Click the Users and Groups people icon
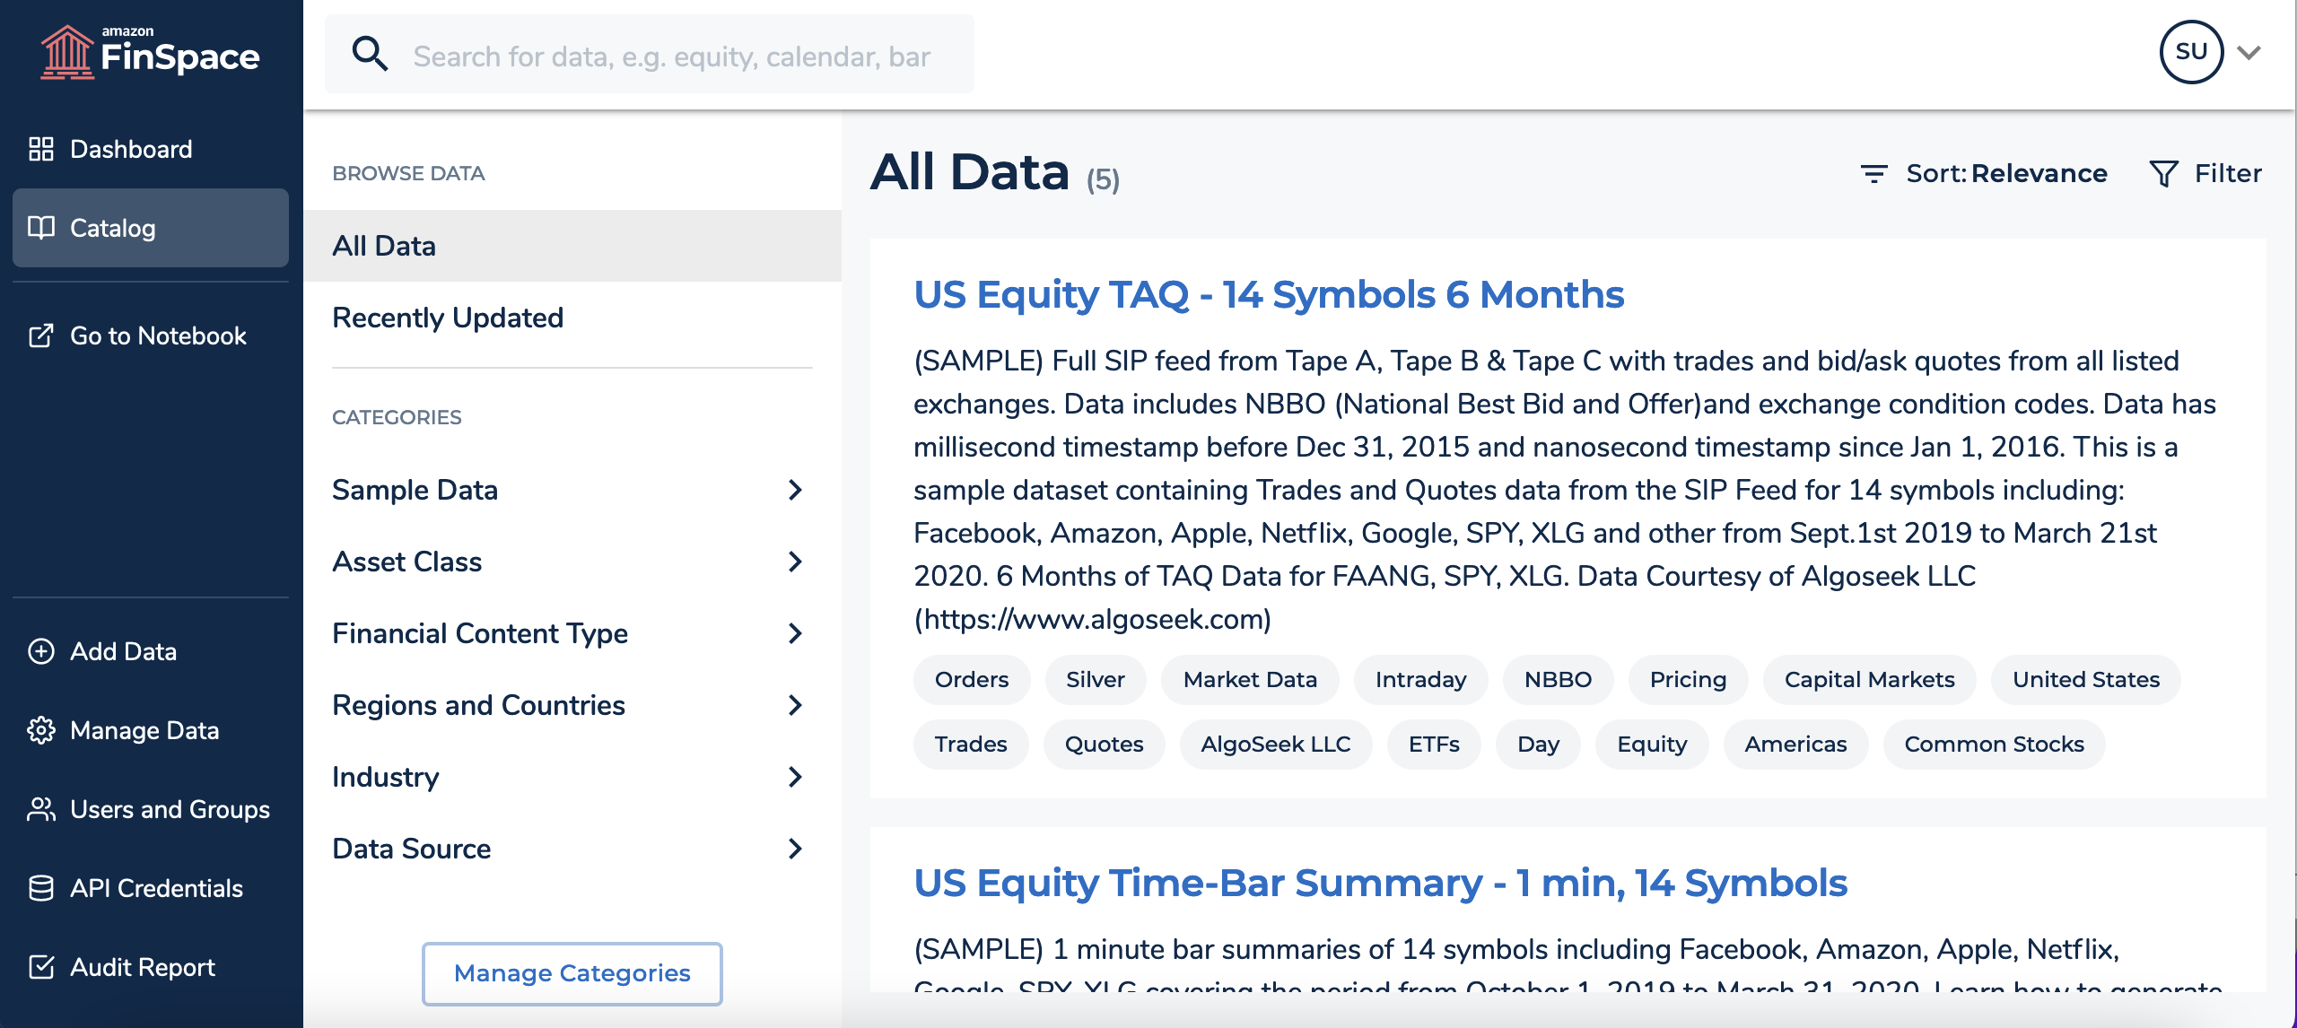2297x1028 pixels. [41, 809]
